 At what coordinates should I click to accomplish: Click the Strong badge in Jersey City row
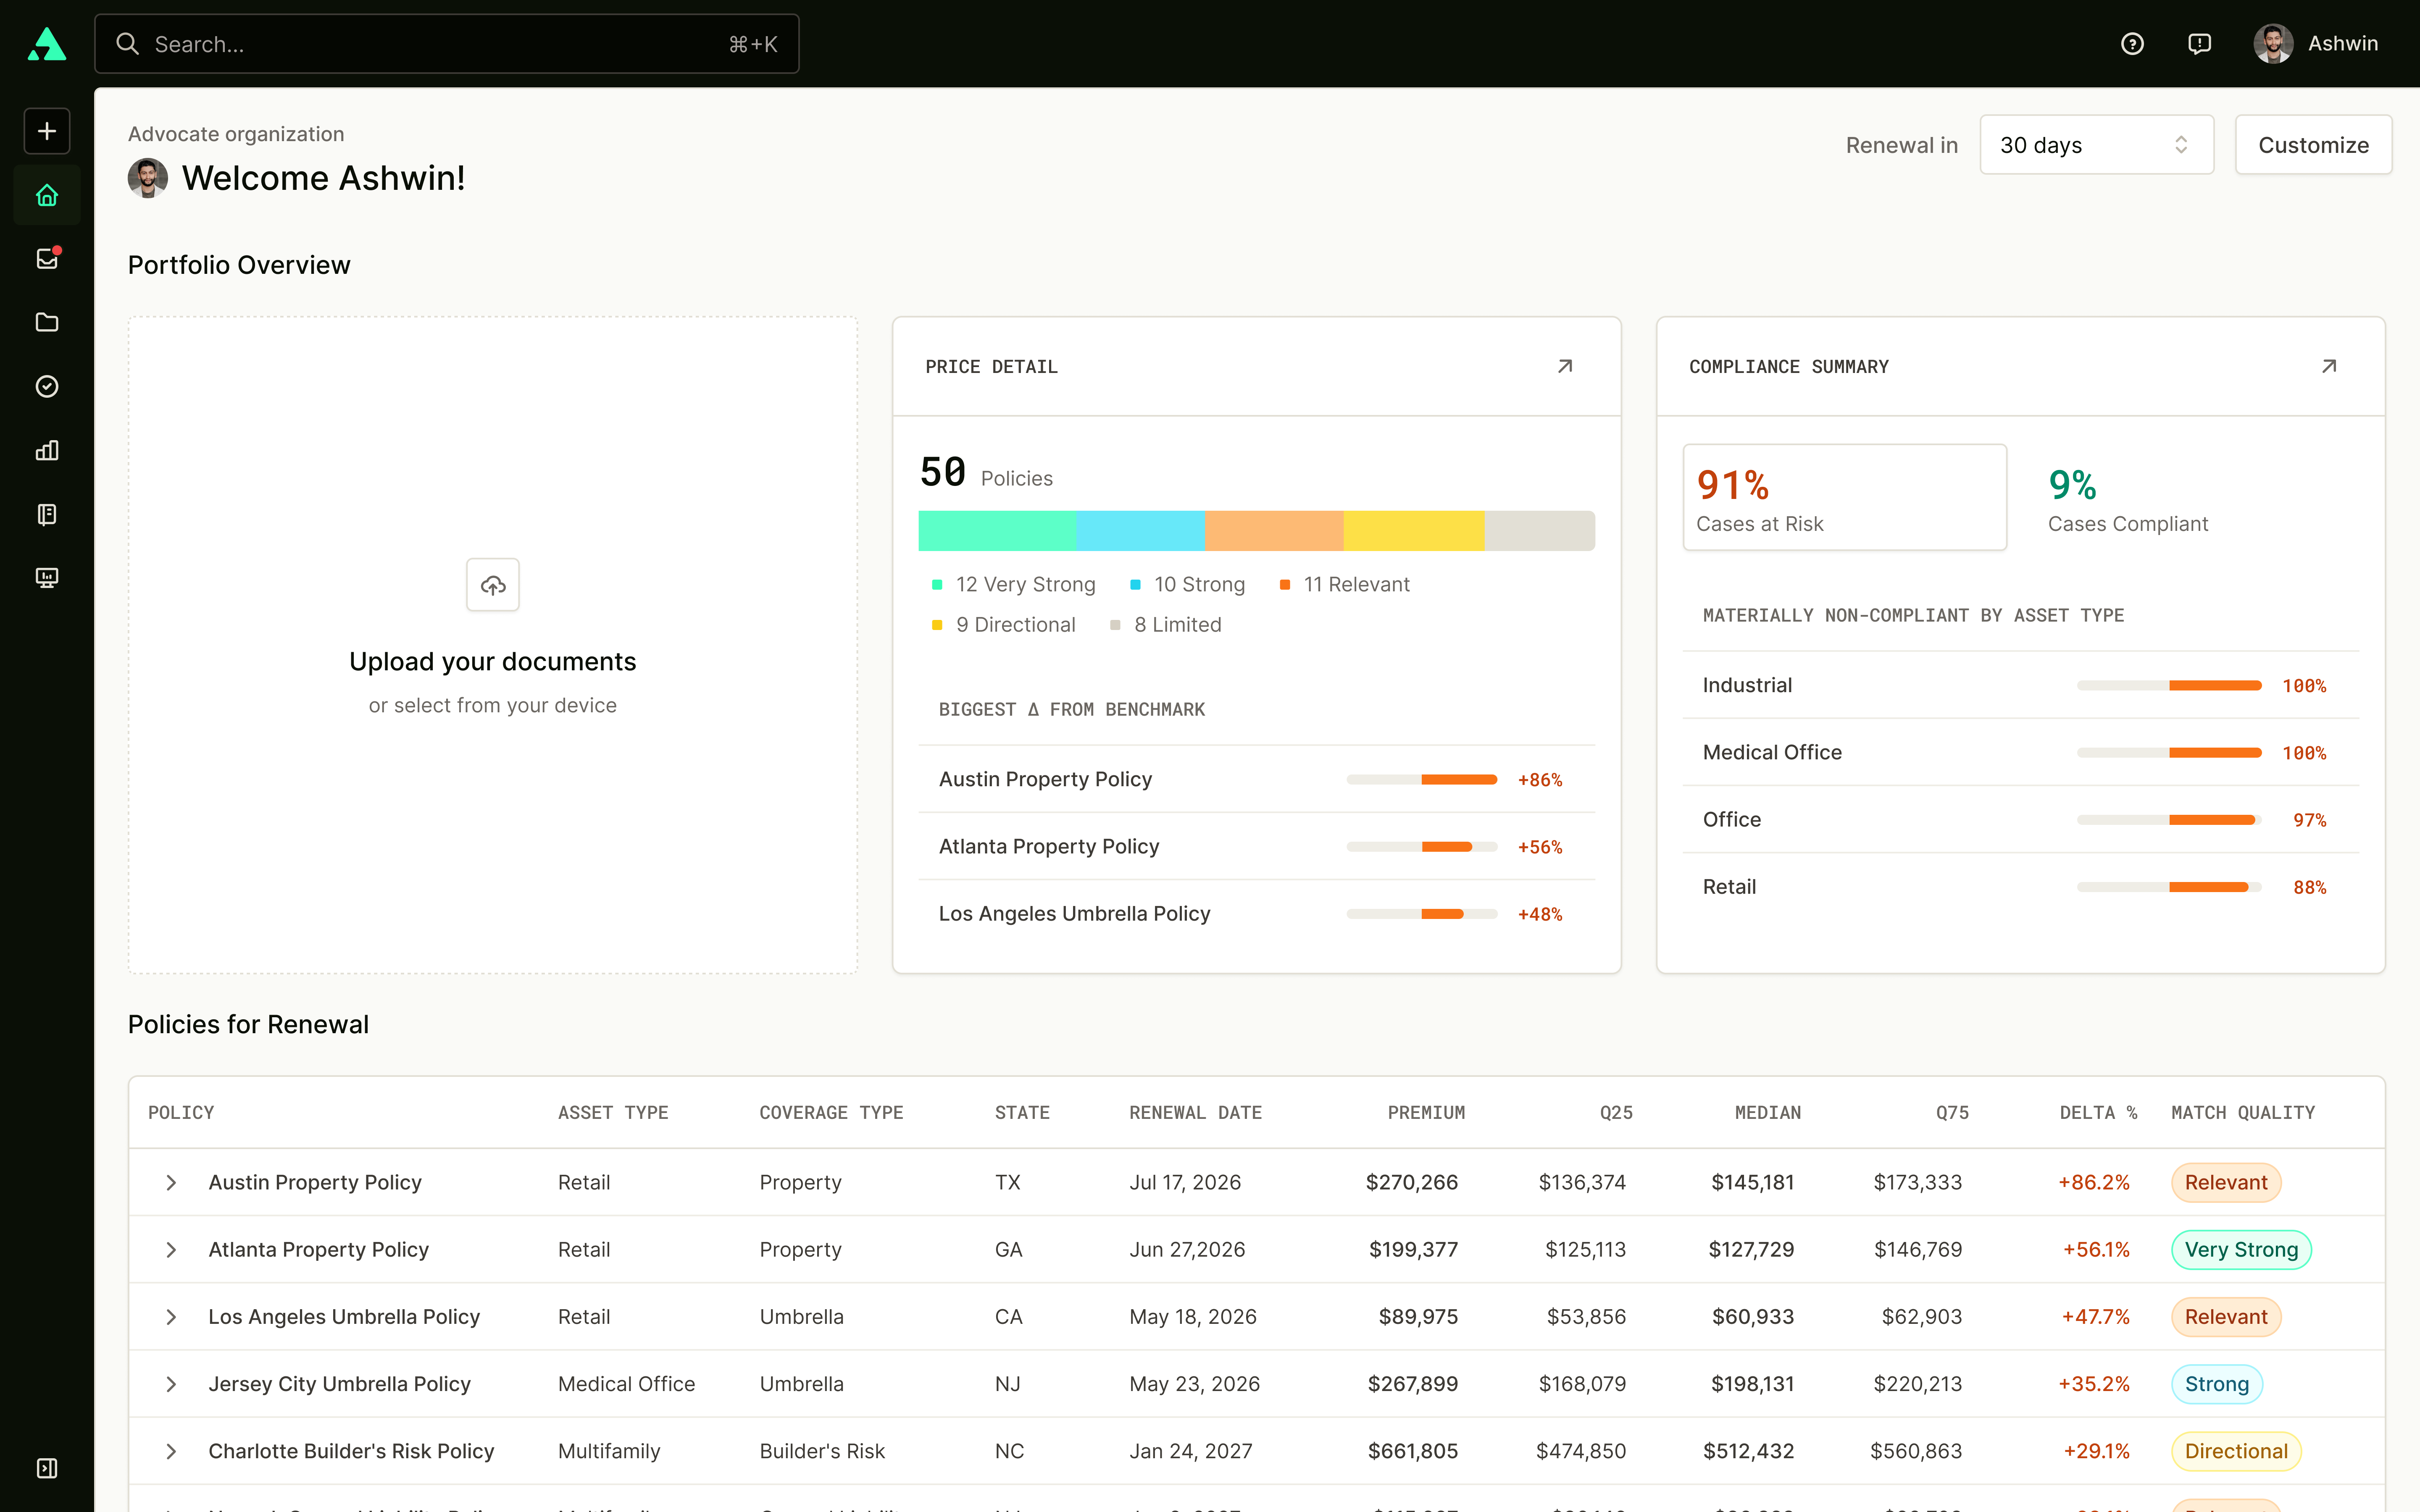click(2217, 1384)
